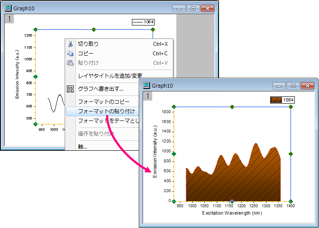Click the Paste clipboard icon in context menu
This screenshot has height=228, width=319.
click(70, 63)
